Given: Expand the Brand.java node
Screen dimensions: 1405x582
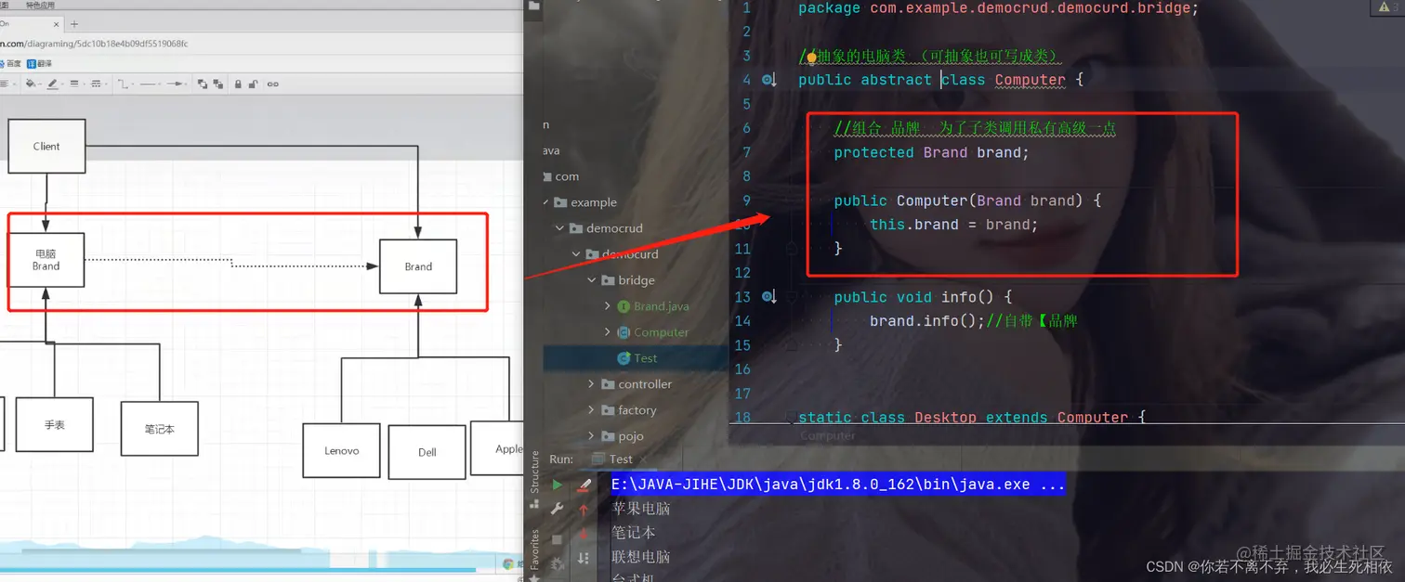Looking at the screenshot, I should click(608, 306).
